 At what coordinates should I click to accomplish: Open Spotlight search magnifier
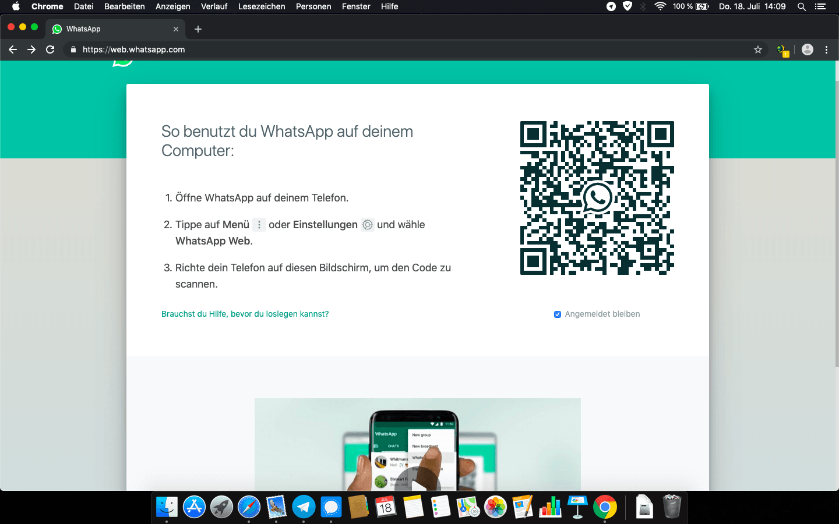pos(802,6)
